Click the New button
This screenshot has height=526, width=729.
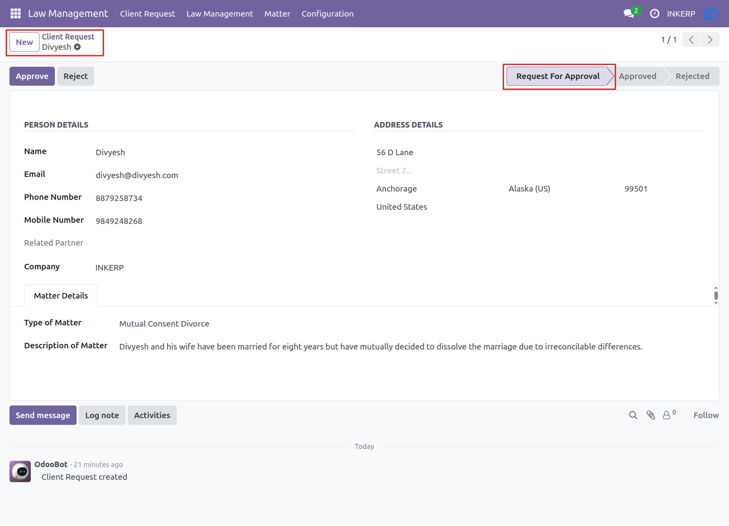pos(24,42)
